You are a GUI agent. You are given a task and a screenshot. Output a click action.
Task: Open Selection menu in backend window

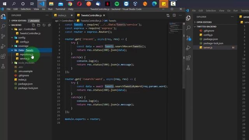pyautogui.click(x=26, y=9)
